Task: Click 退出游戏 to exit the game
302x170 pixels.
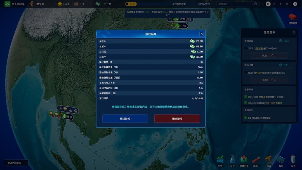Action: tap(177, 118)
